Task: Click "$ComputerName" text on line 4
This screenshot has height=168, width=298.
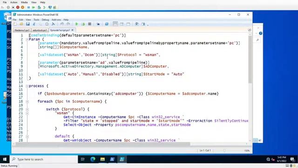Action: tap(74, 47)
